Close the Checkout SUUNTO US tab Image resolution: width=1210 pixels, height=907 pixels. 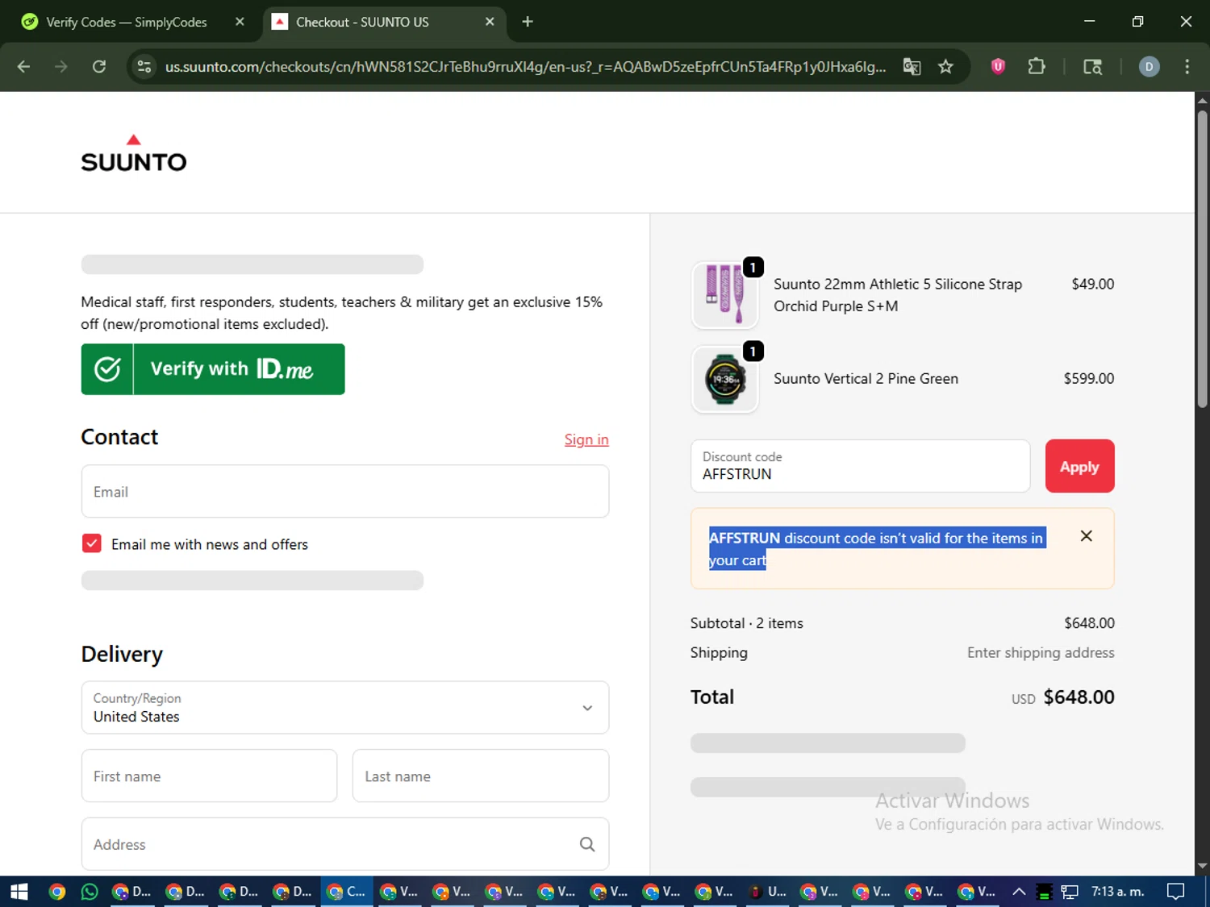pyautogui.click(x=490, y=22)
